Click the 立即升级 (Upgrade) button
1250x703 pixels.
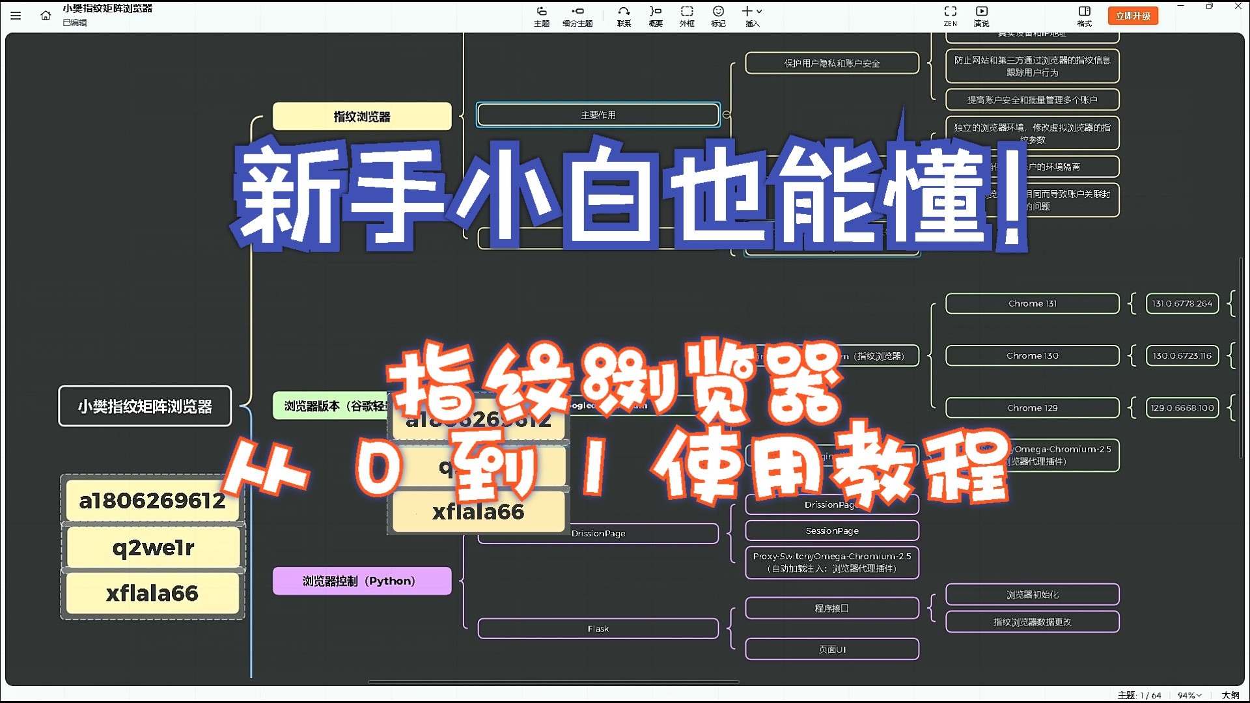point(1133,16)
